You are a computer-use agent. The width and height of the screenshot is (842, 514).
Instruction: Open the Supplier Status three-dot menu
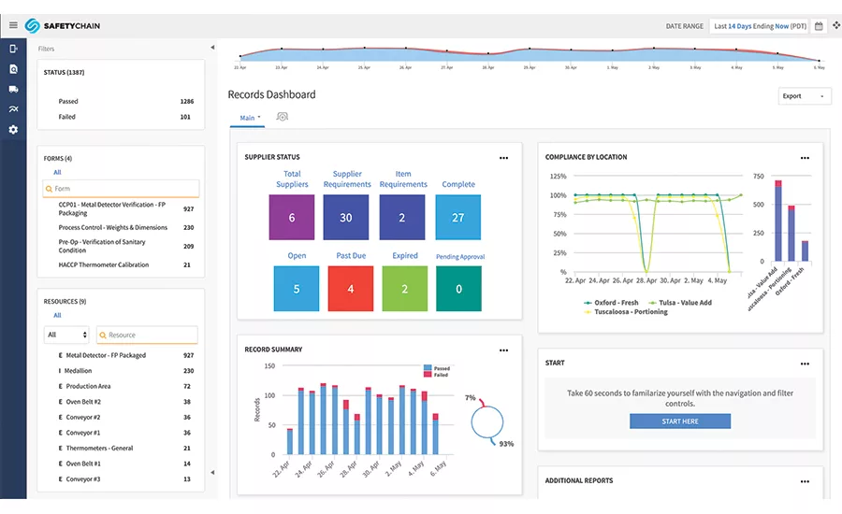point(503,158)
